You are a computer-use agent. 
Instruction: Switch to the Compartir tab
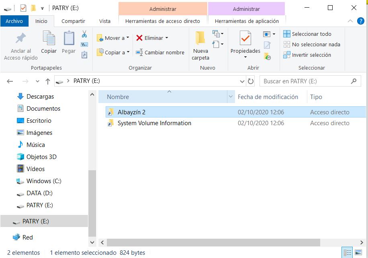pyautogui.click(x=73, y=21)
